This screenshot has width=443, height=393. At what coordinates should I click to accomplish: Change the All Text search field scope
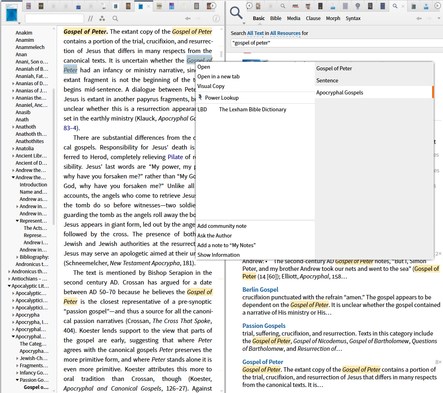[255, 33]
